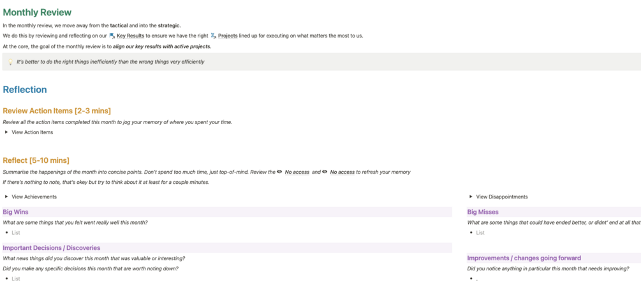Click the Reflection section heading

(25, 90)
